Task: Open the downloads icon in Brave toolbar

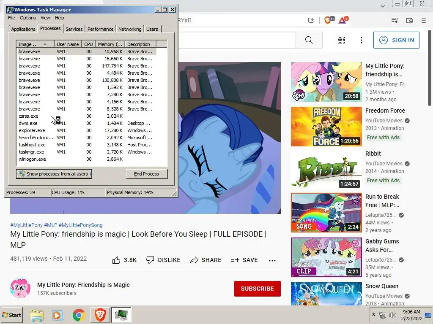Action: (x=311, y=20)
